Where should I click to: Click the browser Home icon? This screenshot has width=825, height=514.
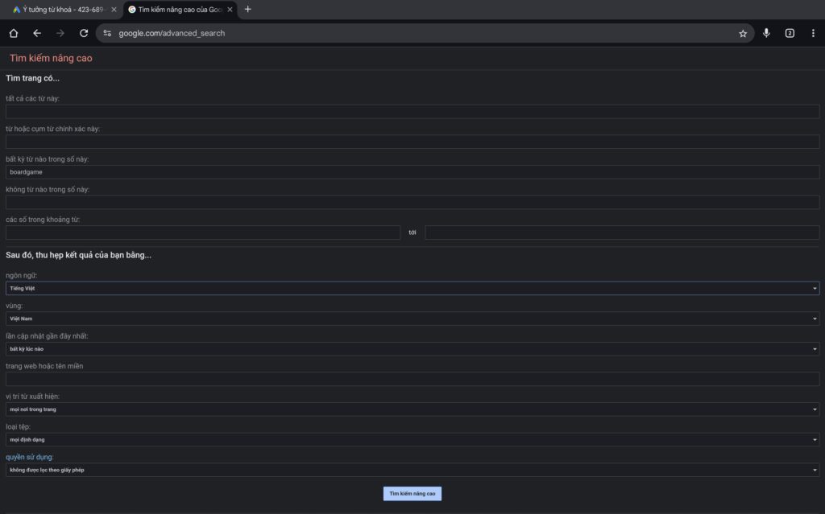14,33
